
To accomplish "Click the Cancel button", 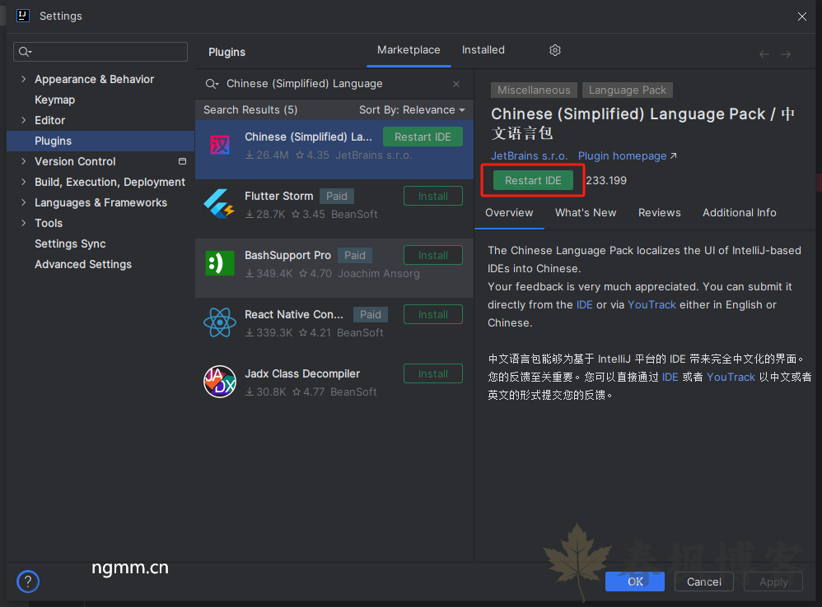I will pyautogui.click(x=704, y=582).
